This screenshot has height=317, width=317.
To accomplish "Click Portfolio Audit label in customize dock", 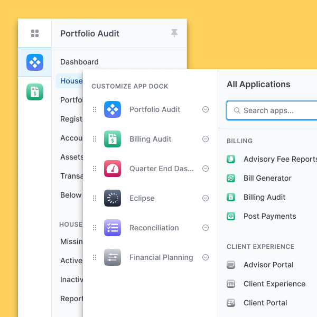I will [155, 109].
